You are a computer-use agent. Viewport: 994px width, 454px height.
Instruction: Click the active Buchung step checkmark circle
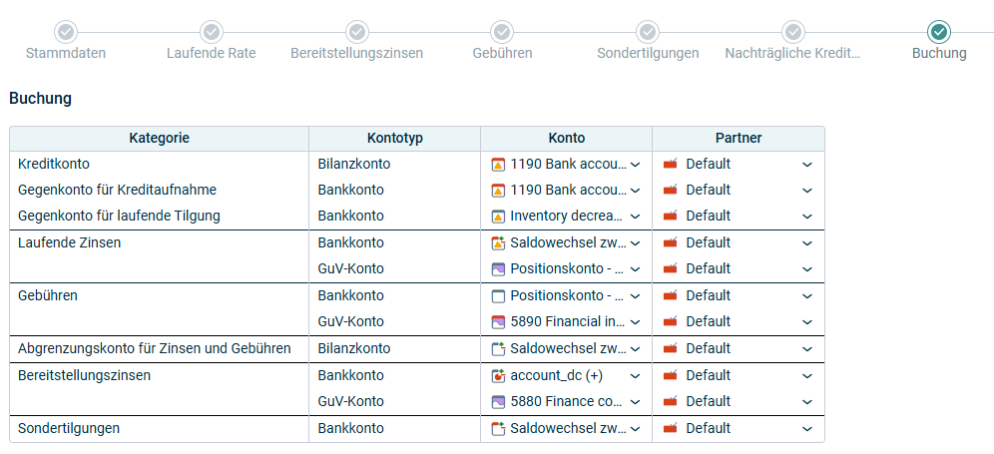coord(939,31)
